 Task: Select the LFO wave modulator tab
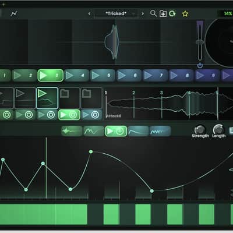(160, 132)
